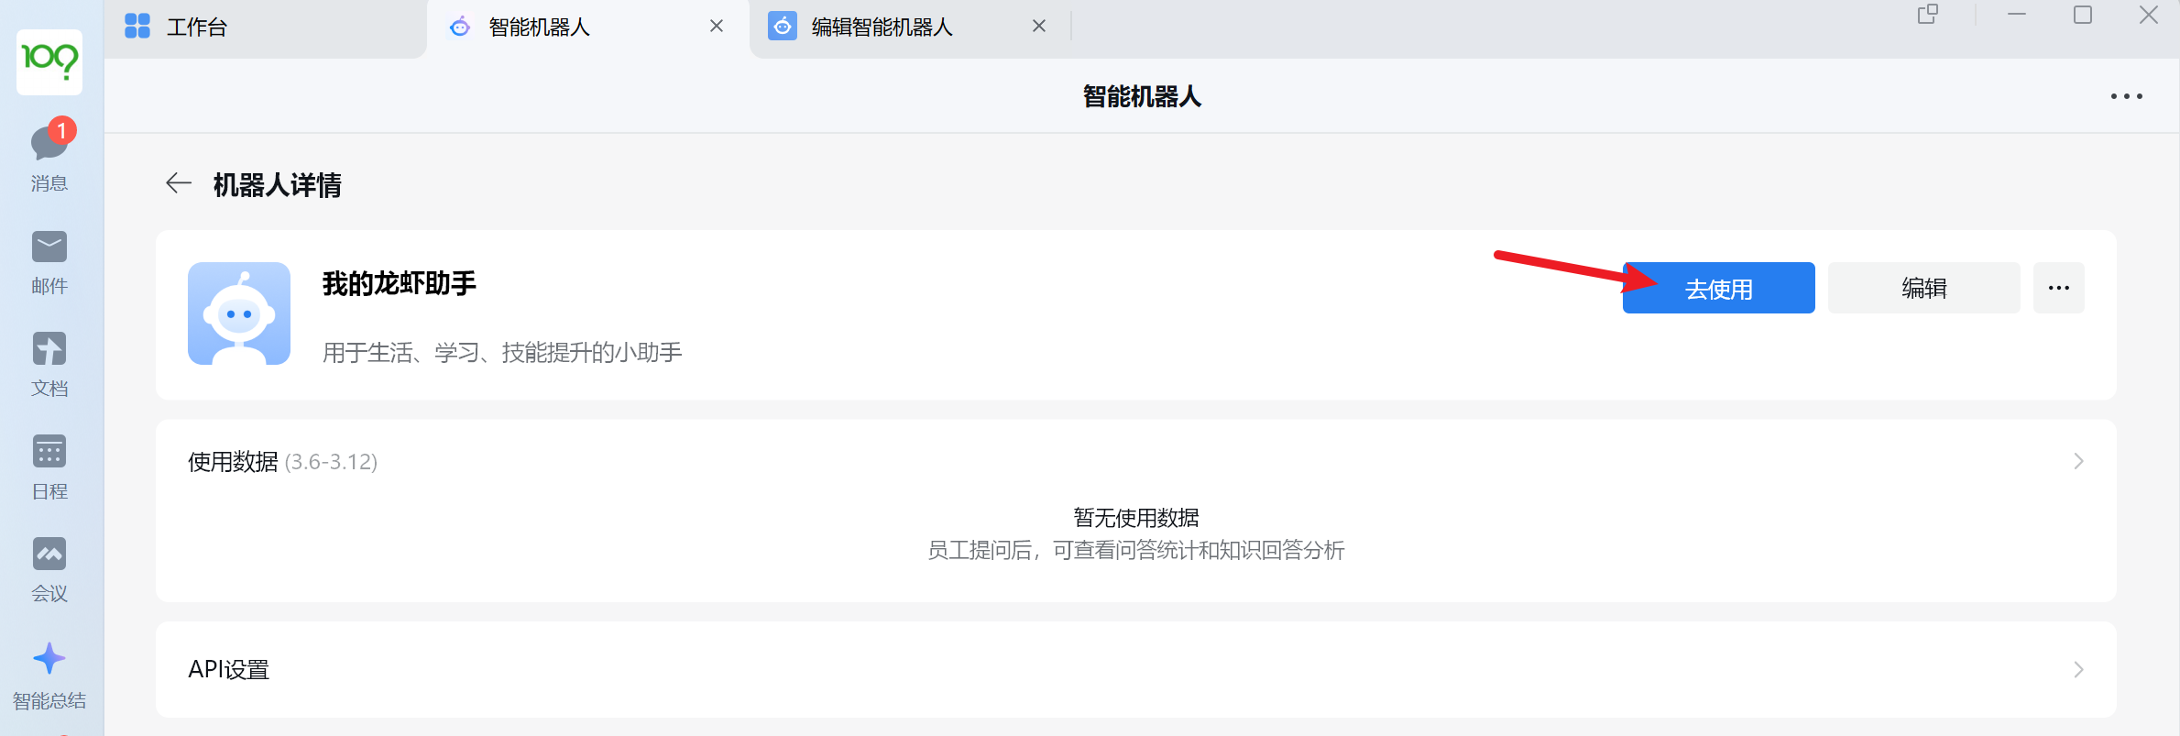
Task: Expand the API设置 row chevron
Action: (x=2078, y=670)
